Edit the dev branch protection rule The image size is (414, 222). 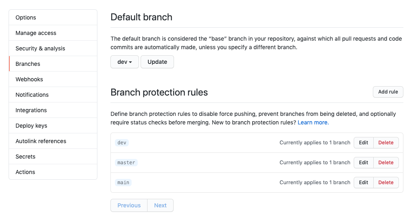point(363,143)
